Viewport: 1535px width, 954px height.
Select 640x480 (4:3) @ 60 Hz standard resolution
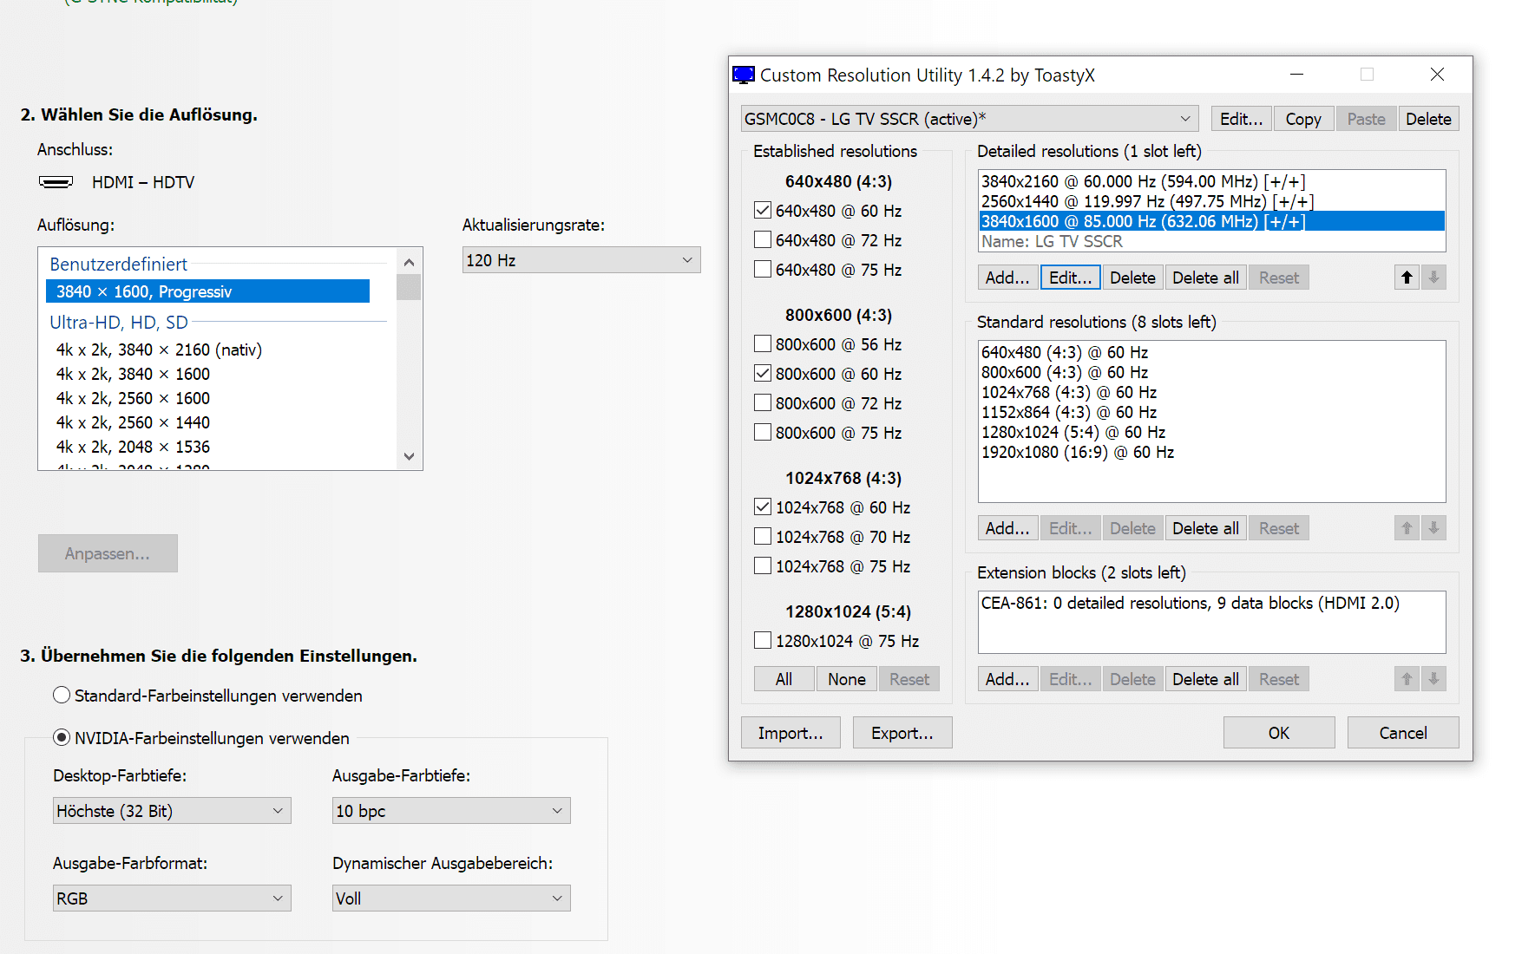[1211, 352]
